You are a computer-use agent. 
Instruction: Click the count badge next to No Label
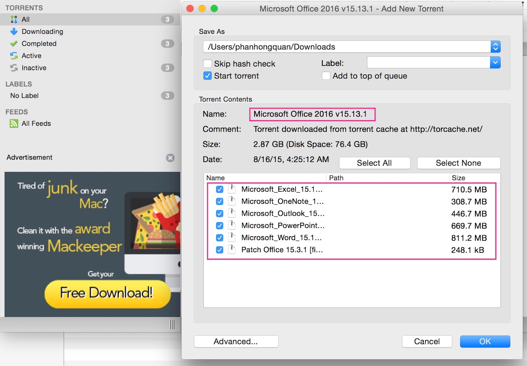[167, 96]
